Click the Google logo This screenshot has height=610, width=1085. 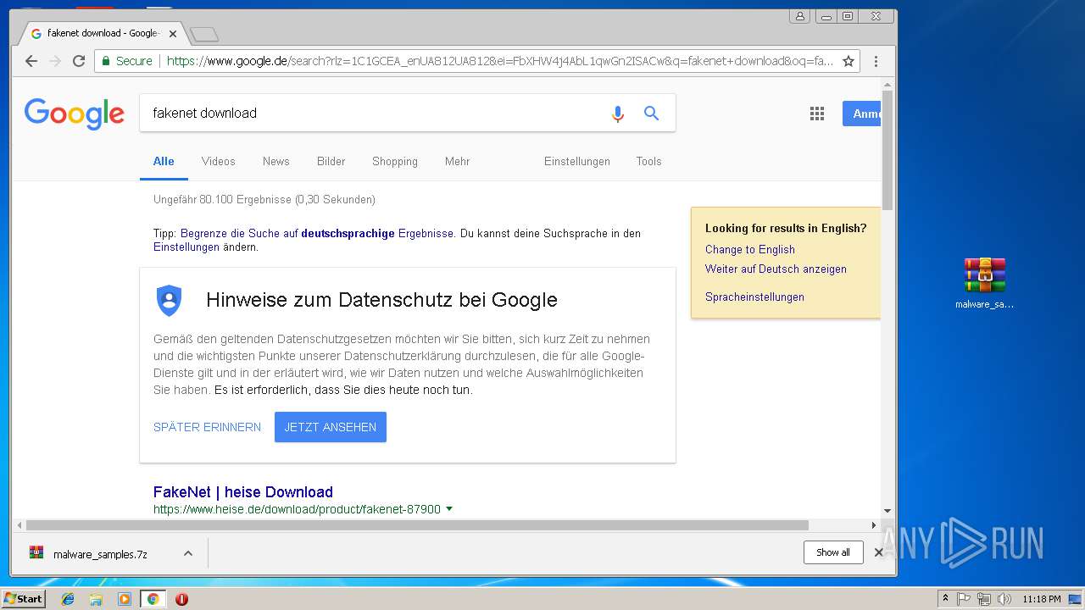tap(75, 114)
